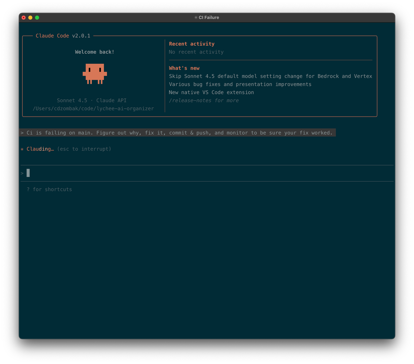Image resolution: width=414 pixels, height=364 pixels.
Task: Click the Recent activity heading
Action: click(x=191, y=44)
